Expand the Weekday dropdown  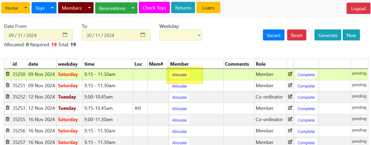pyautogui.click(x=181, y=35)
